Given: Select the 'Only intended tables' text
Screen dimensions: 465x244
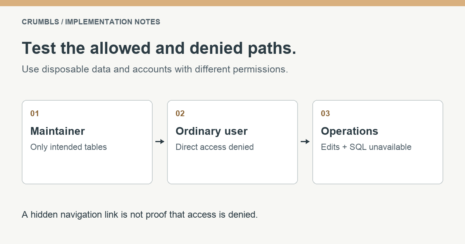Looking at the screenshot, I should click(x=69, y=147).
